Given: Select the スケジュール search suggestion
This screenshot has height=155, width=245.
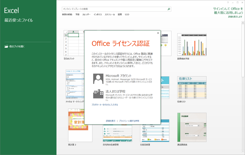Looking at the screenshot, I should pyautogui.click(x=110, y=14).
